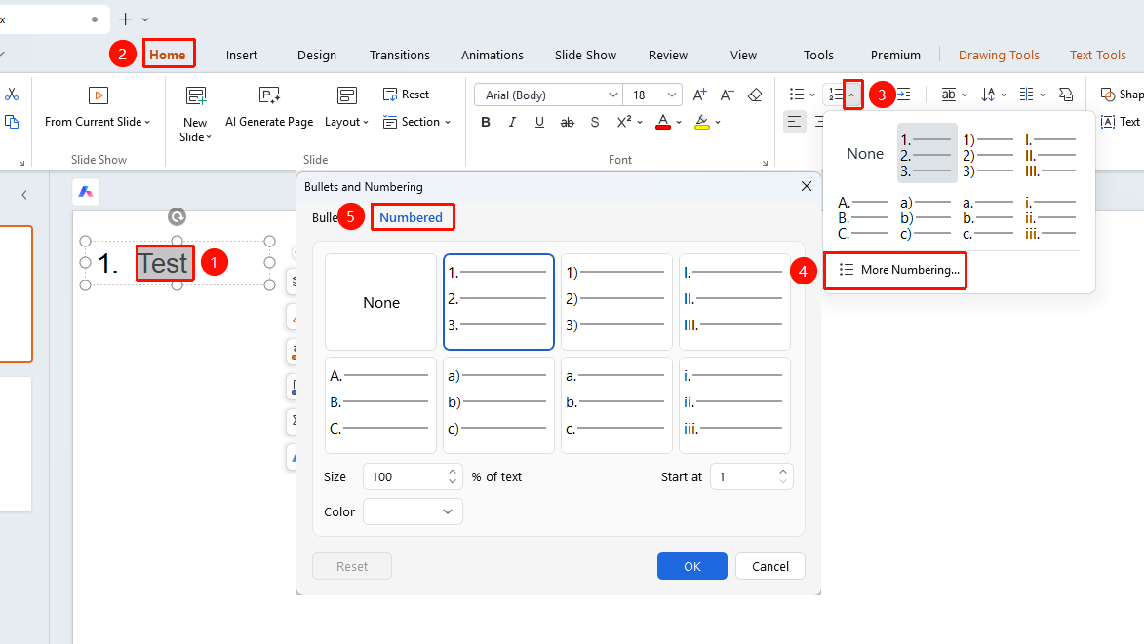Decrease font size with A- icon
Viewport: 1144px width, 644px height.
728,95
